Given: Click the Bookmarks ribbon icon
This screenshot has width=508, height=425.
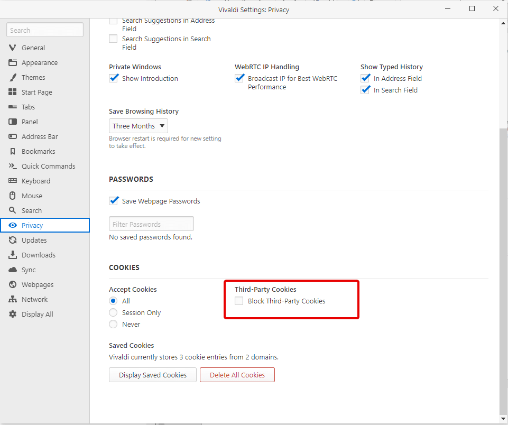Looking at the screenshot, I should [13, 151].
